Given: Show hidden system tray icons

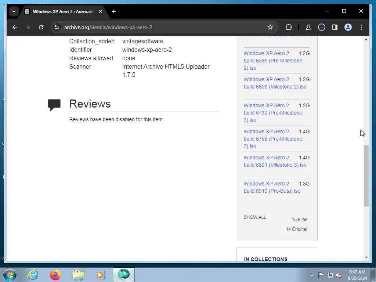Looking at the screenshot, I should click(312, 275).
